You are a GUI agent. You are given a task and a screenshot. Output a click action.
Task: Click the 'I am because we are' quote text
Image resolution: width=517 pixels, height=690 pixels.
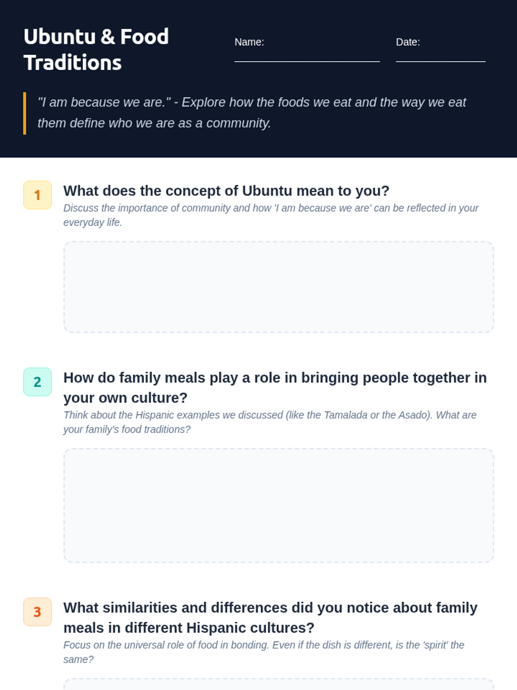pos(252,103)
